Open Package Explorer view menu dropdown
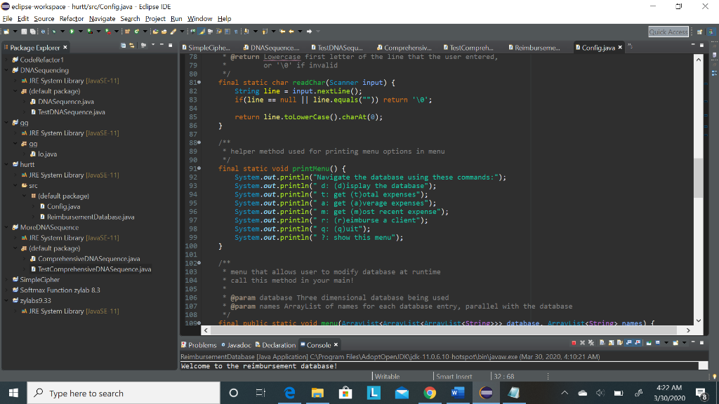The image size is (719, 404). pos(153,45)
